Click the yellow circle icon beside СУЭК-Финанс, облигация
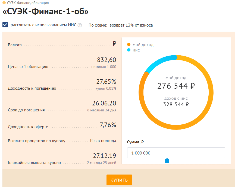This screenshot has width=235, height=187. coord(4,3)
